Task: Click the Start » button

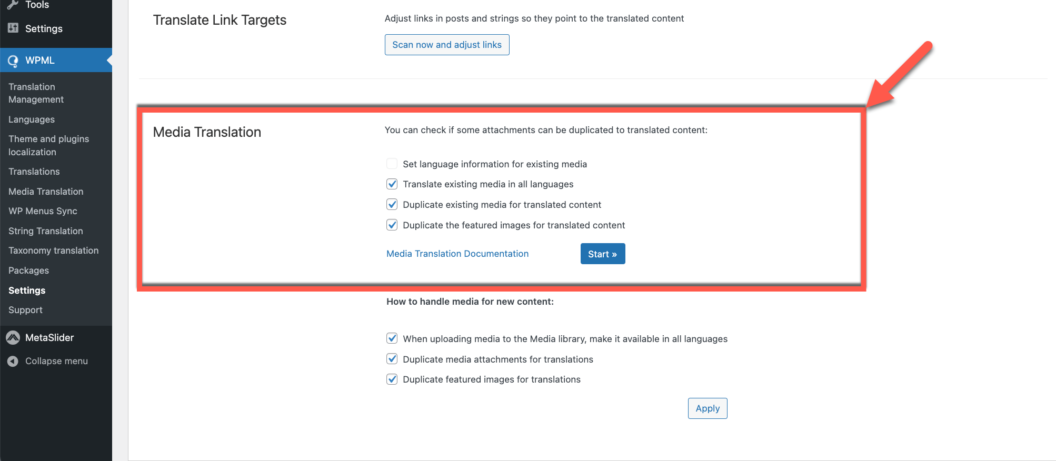Action: 603,254
